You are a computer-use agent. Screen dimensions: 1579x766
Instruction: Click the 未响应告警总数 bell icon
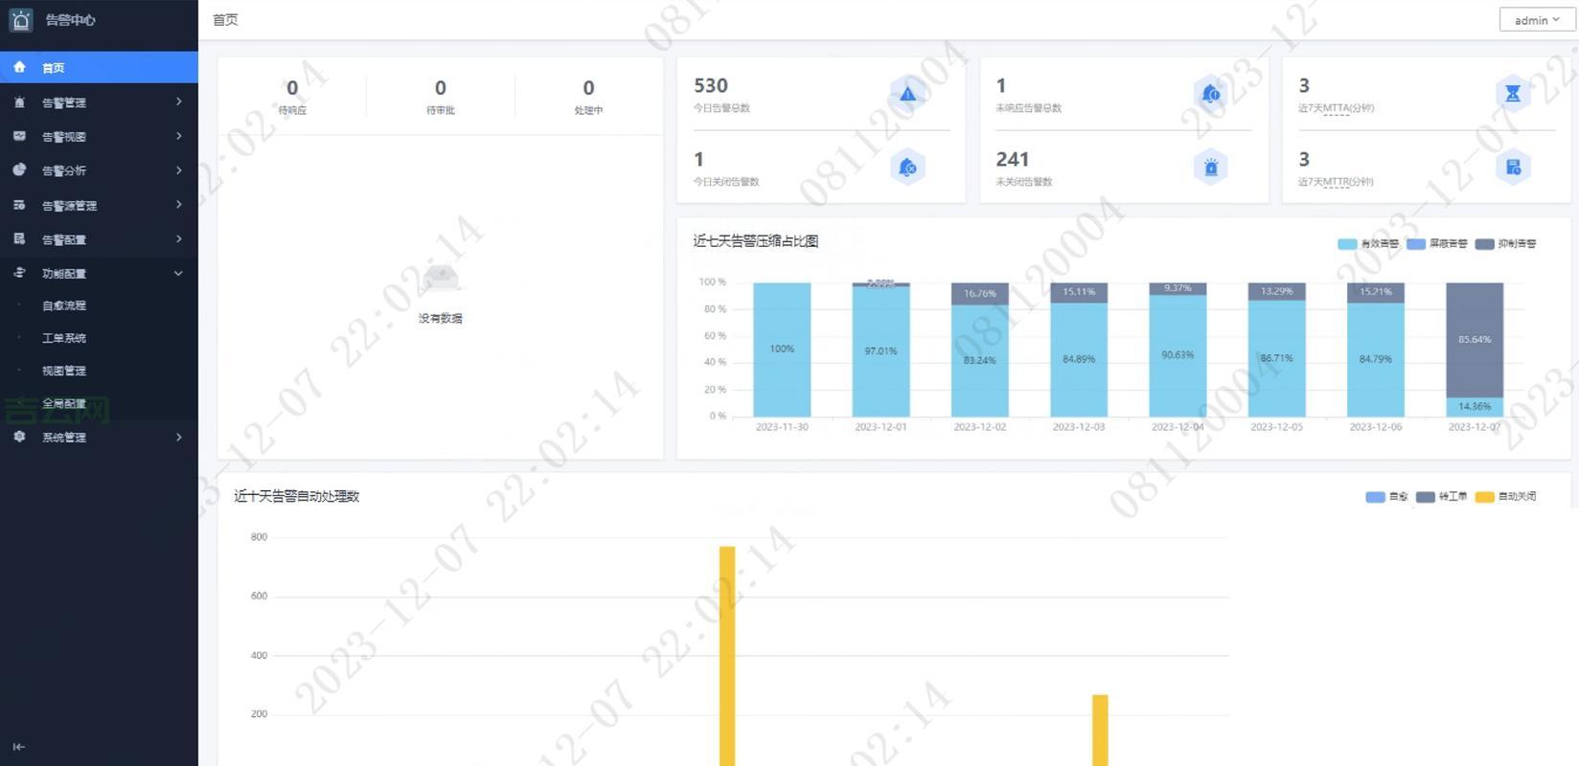click(1210, 94)
